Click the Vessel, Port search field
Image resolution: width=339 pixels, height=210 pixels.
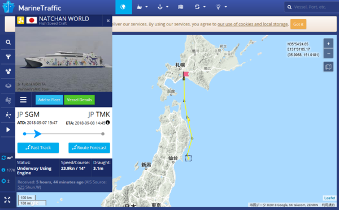[311, 7]
